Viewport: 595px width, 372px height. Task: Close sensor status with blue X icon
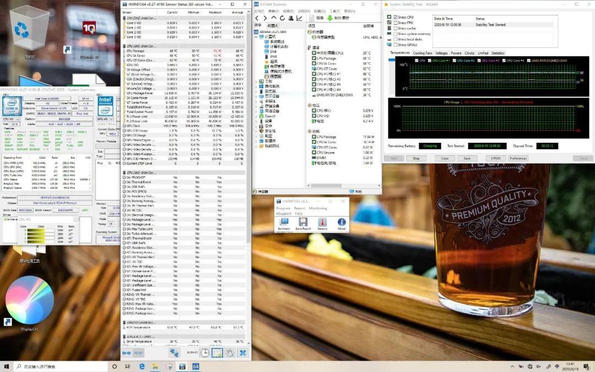pos(242,353)
